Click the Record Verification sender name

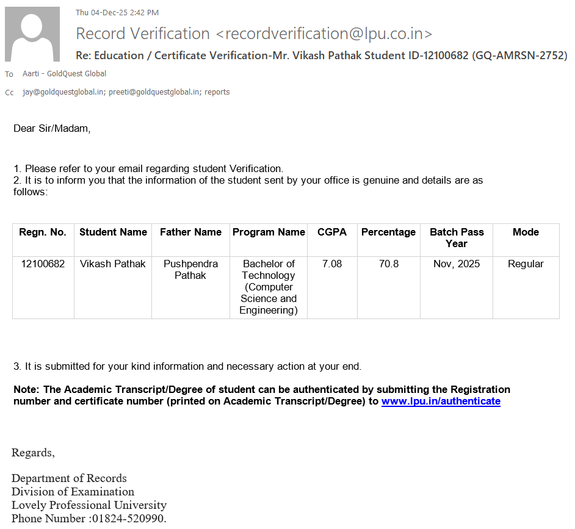tap(143, 34)
